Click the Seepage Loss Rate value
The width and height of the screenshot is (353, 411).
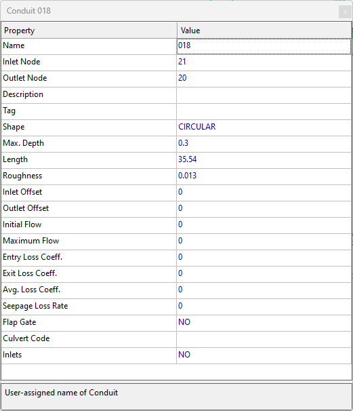click(264, 307)
